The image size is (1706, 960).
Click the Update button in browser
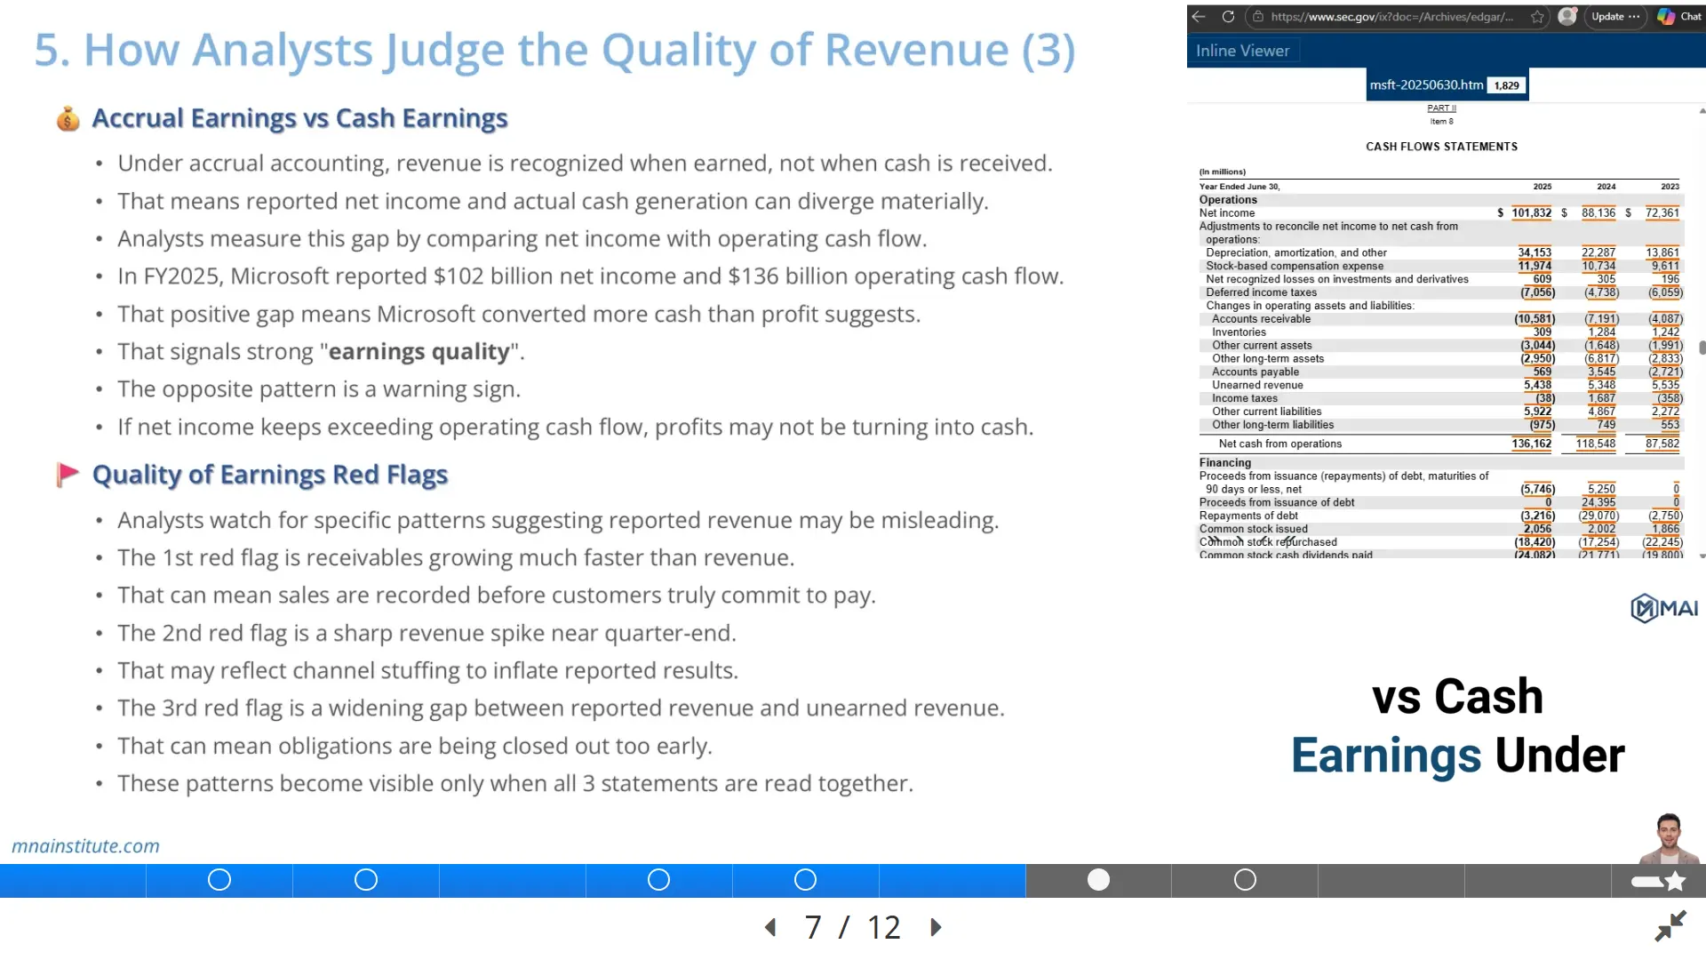pyautogui.click(x=1614, y=16)
